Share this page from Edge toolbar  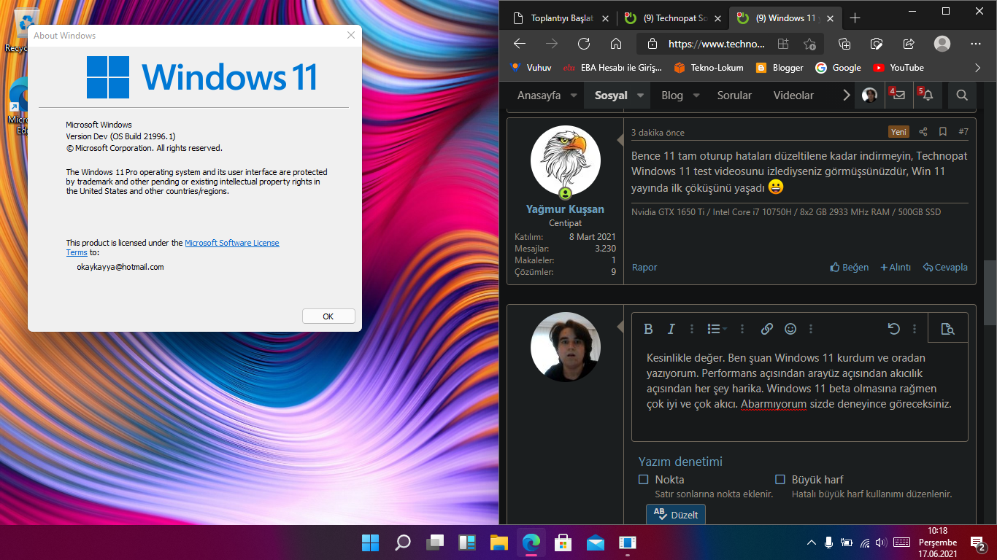[909, 44]
